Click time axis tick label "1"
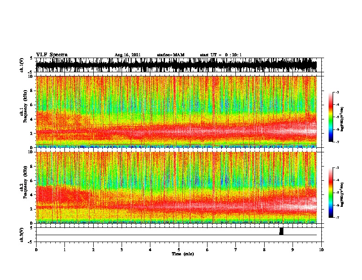The height and width of the screenshot is (280, 362). click(64, 249)
